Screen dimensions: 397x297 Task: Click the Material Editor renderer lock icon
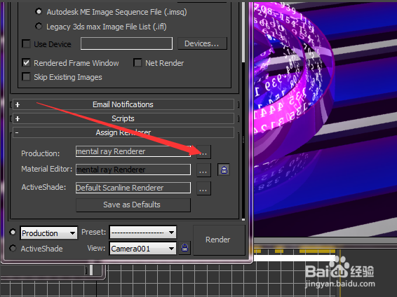pyautogui.click(x=224, y=170)
